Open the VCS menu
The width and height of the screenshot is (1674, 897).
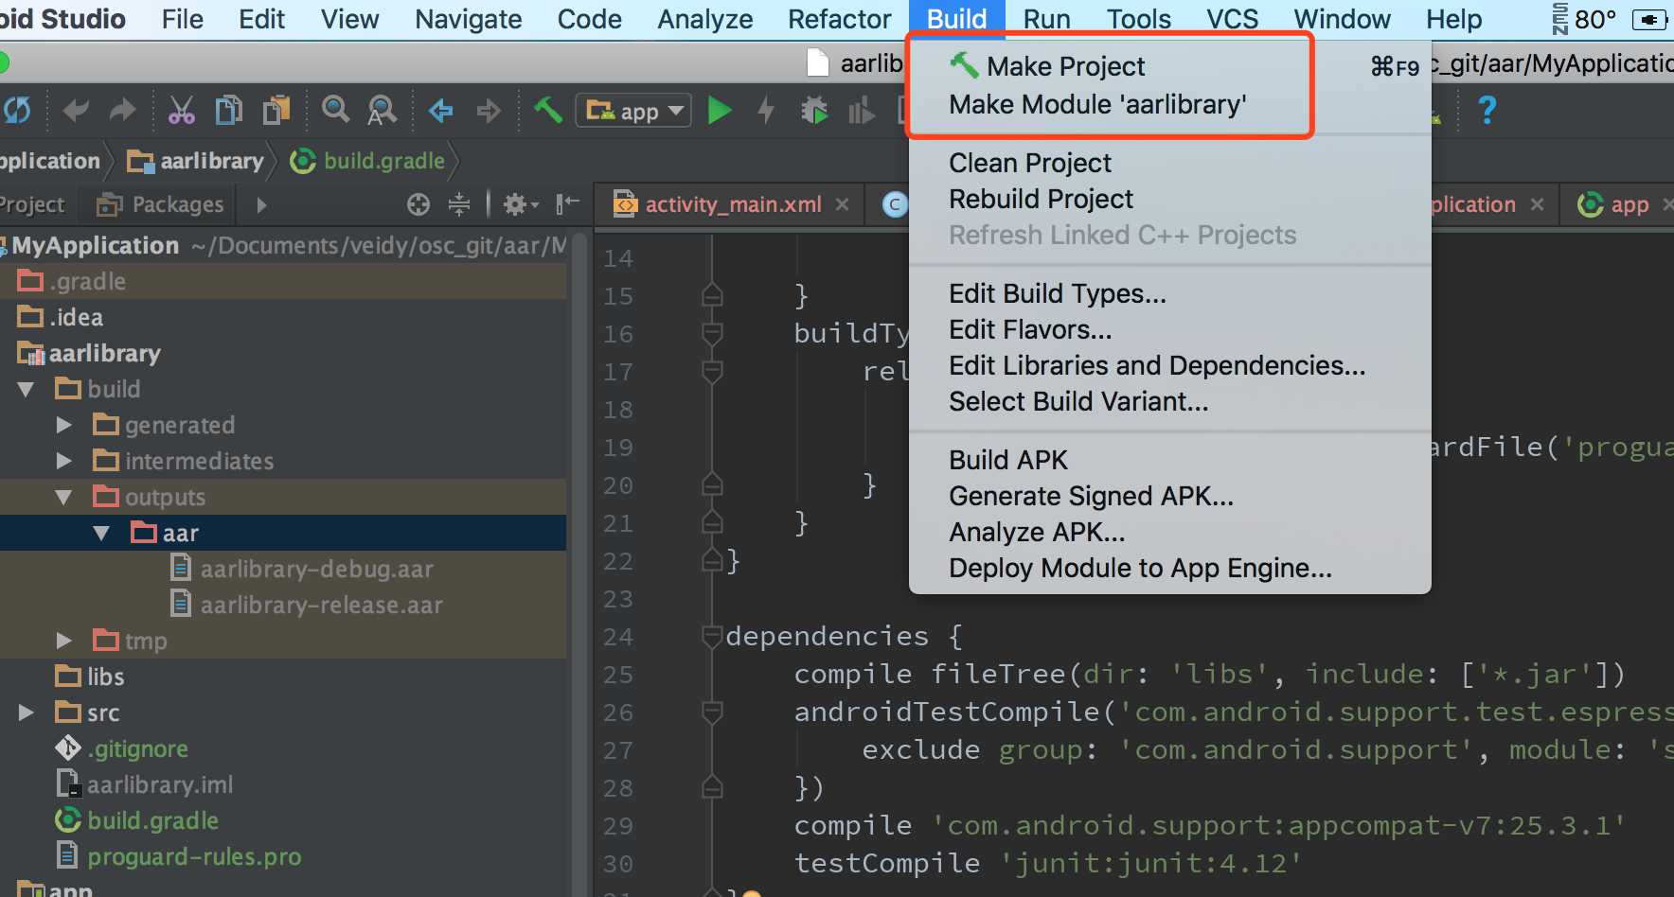tap(1232, 19)
